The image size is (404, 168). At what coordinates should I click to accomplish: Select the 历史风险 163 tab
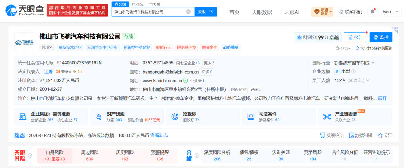coord(125,156)
